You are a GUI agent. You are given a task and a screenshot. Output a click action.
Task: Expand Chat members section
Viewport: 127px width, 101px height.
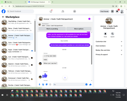point(109,46)
